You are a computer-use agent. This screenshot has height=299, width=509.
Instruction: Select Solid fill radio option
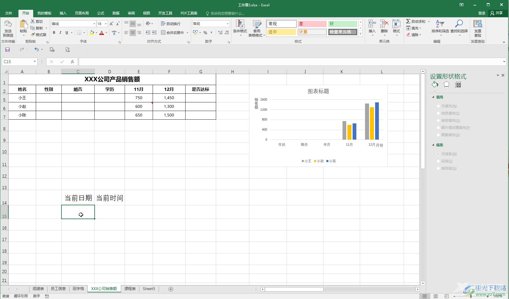click(x=439, y=113)
